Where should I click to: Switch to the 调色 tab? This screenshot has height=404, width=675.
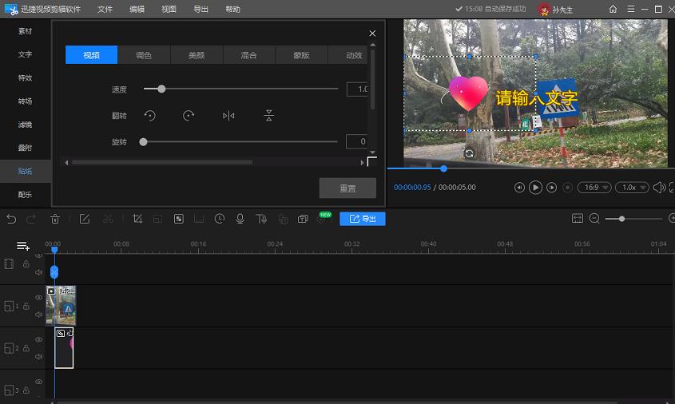[143, 55]
